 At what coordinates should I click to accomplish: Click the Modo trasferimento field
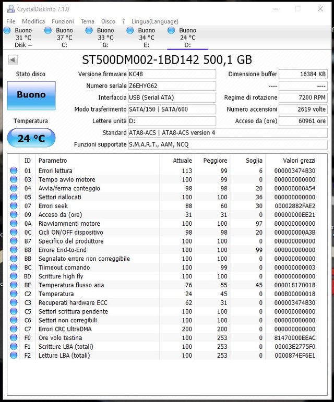point(172,109)
